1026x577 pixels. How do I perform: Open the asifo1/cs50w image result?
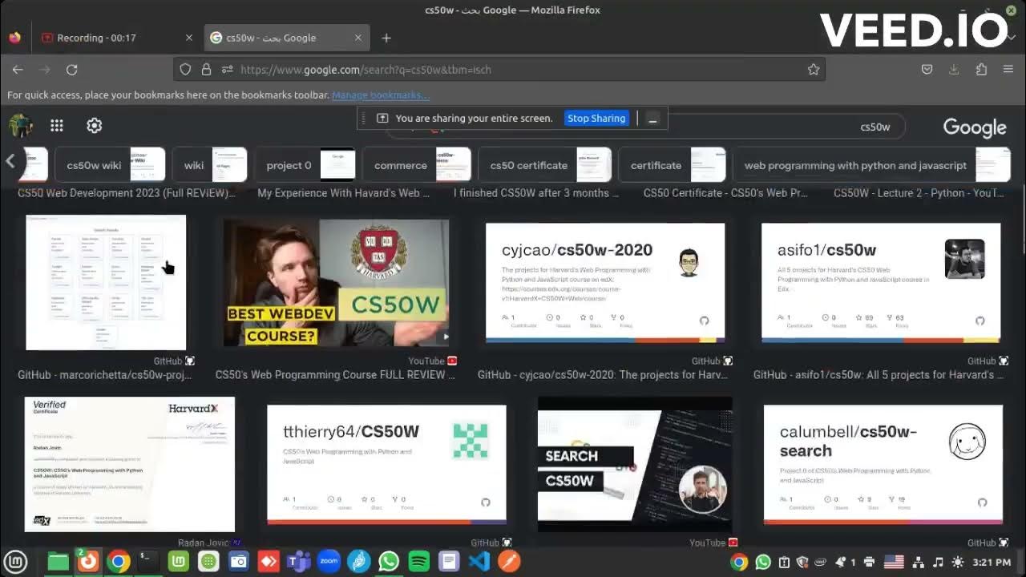click(881, 283)
